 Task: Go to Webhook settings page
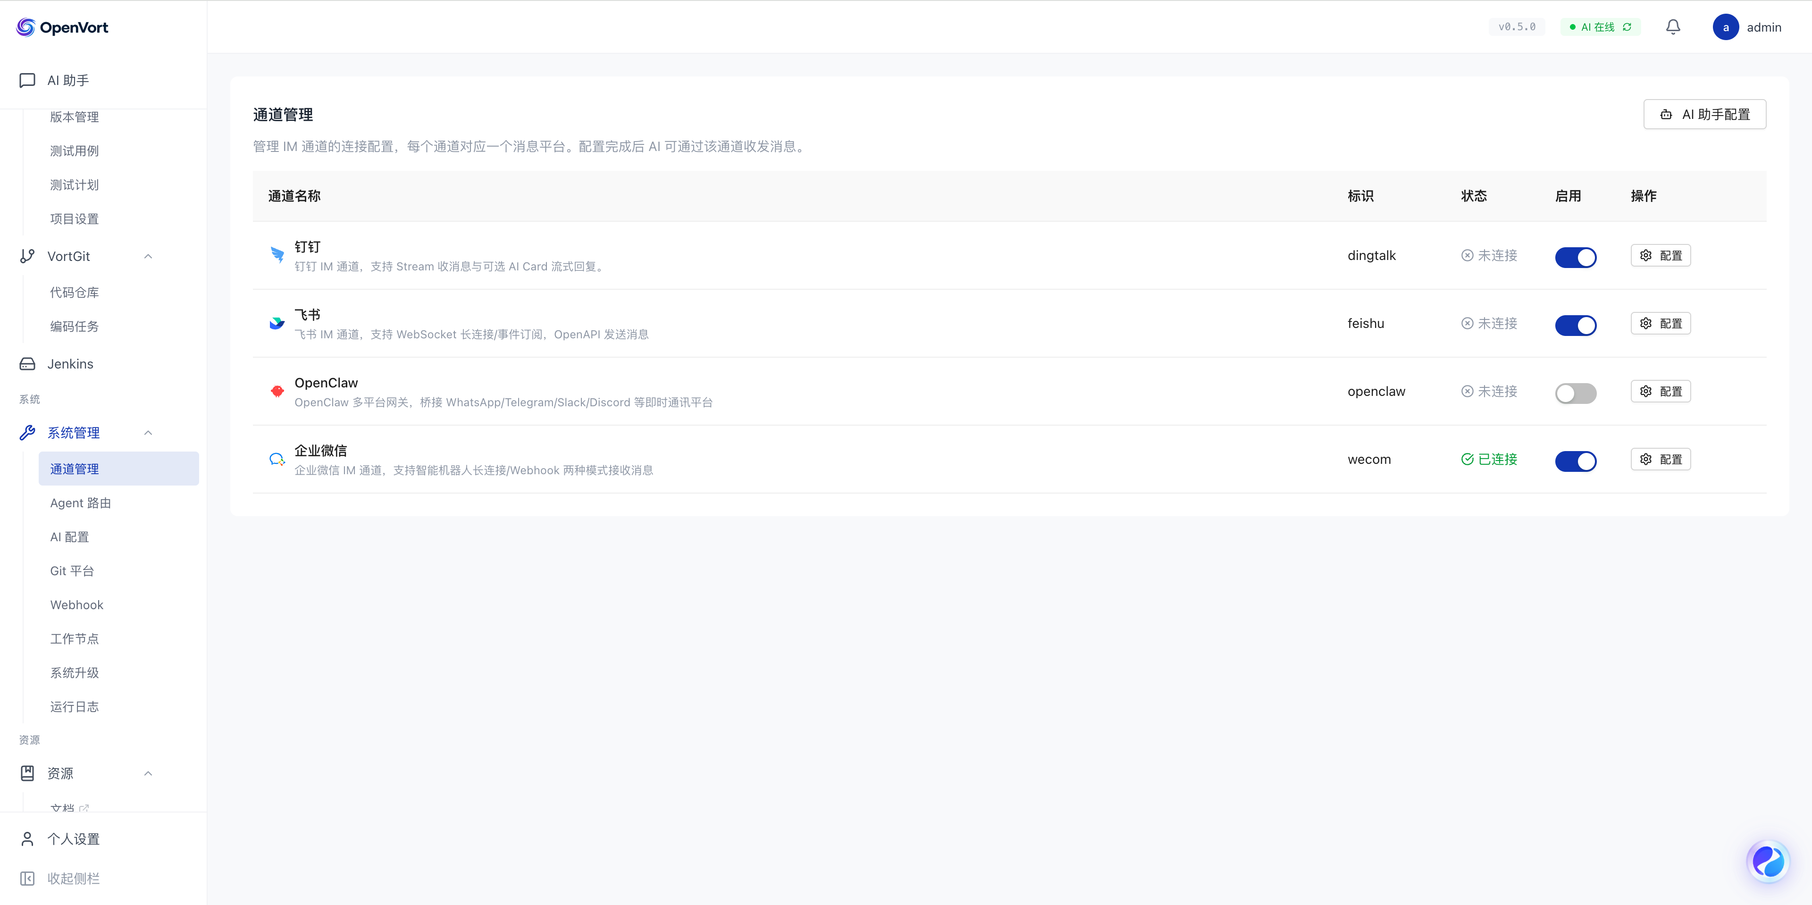pyautogui.click(x=76, y=605)
